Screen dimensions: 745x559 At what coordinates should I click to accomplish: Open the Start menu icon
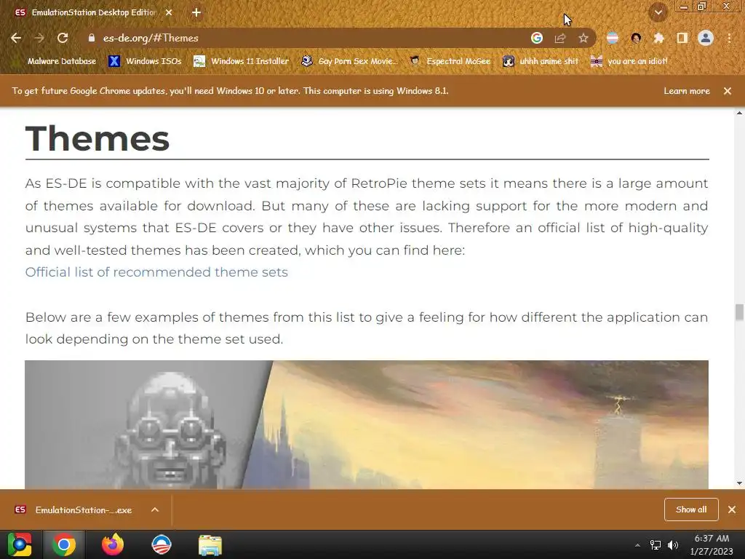[20, 544]
